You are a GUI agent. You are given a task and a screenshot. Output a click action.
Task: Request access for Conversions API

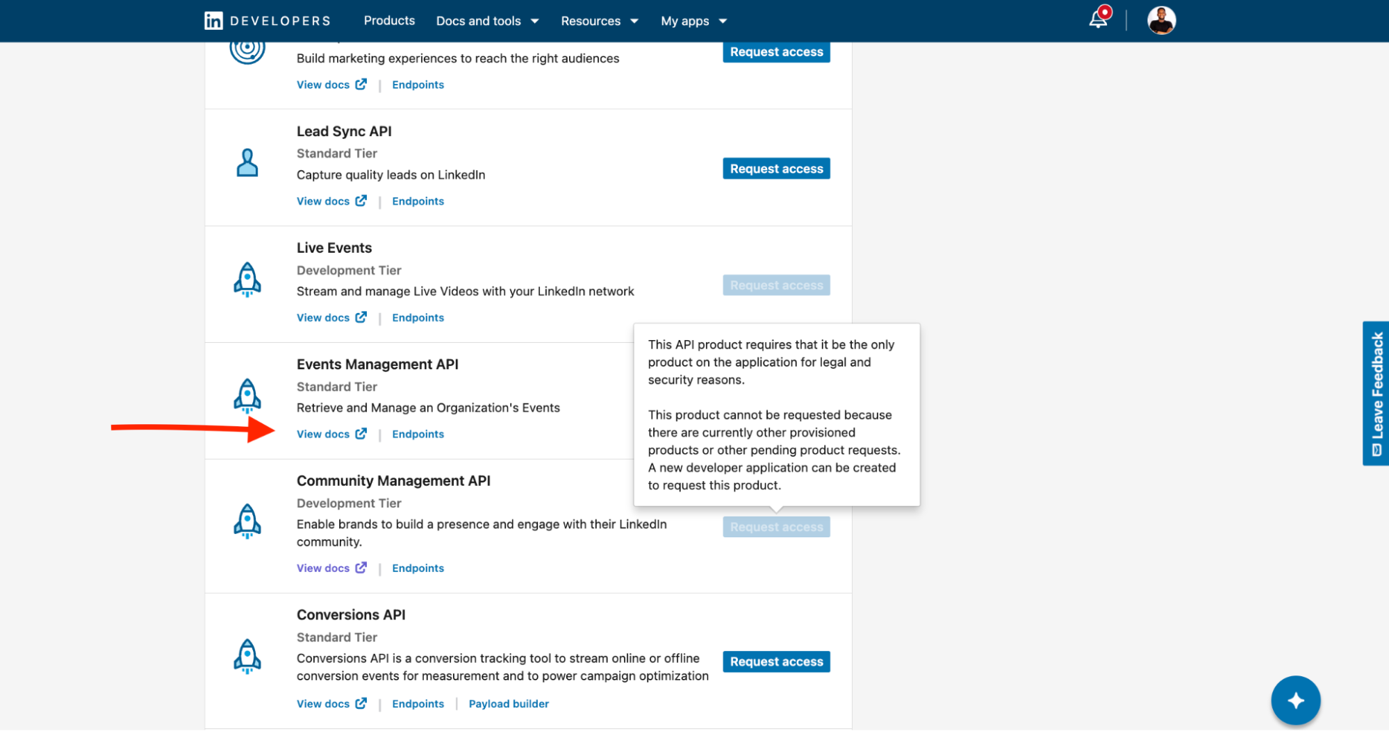776,662
